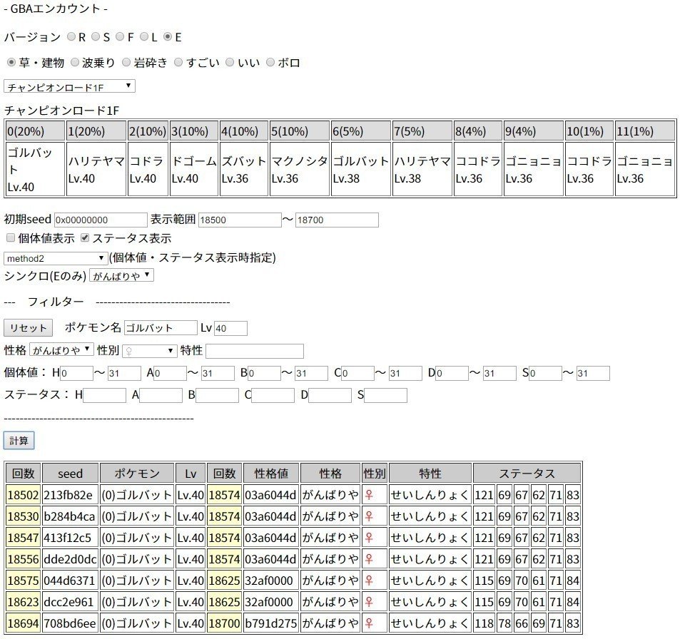Click the 性格値 column header
This screenshot has width=680, height=639.
tap(271, 474)
